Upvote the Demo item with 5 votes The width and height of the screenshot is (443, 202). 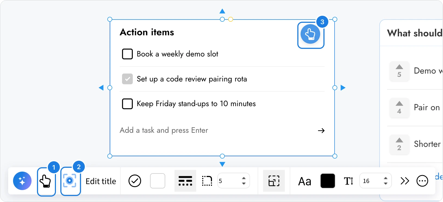click(x=399, y=71)
